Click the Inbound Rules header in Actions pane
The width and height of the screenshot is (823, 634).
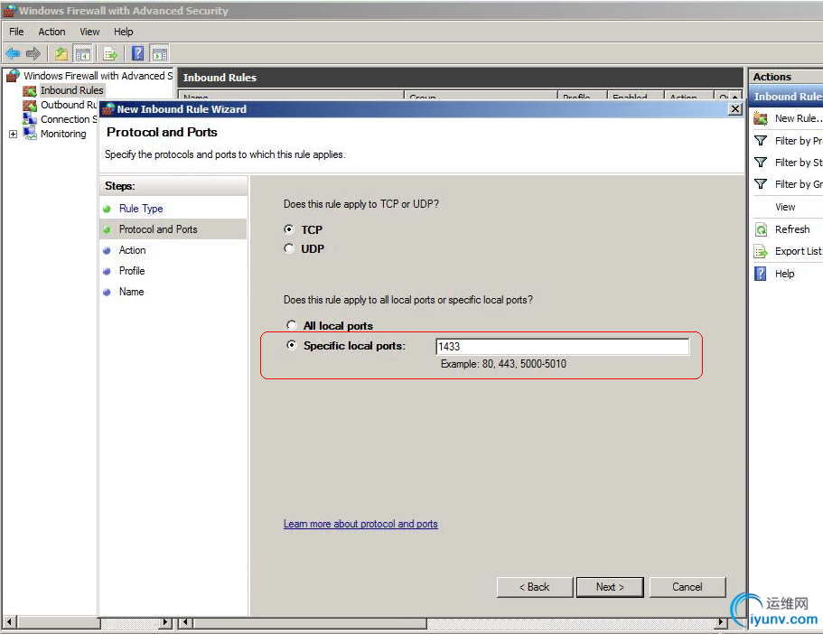[x=787, y=97]
